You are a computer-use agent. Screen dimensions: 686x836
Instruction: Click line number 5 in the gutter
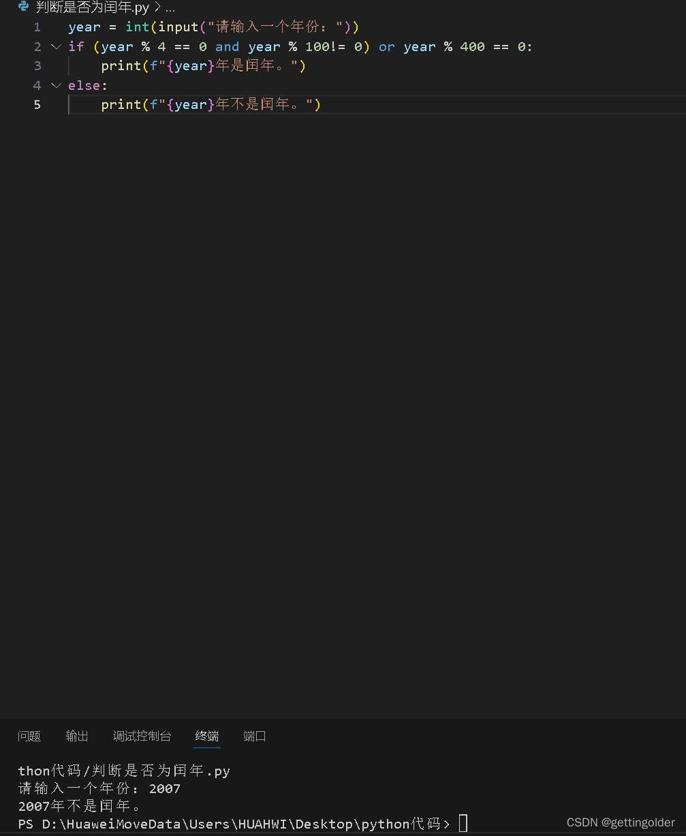click(x=37, y=104)
